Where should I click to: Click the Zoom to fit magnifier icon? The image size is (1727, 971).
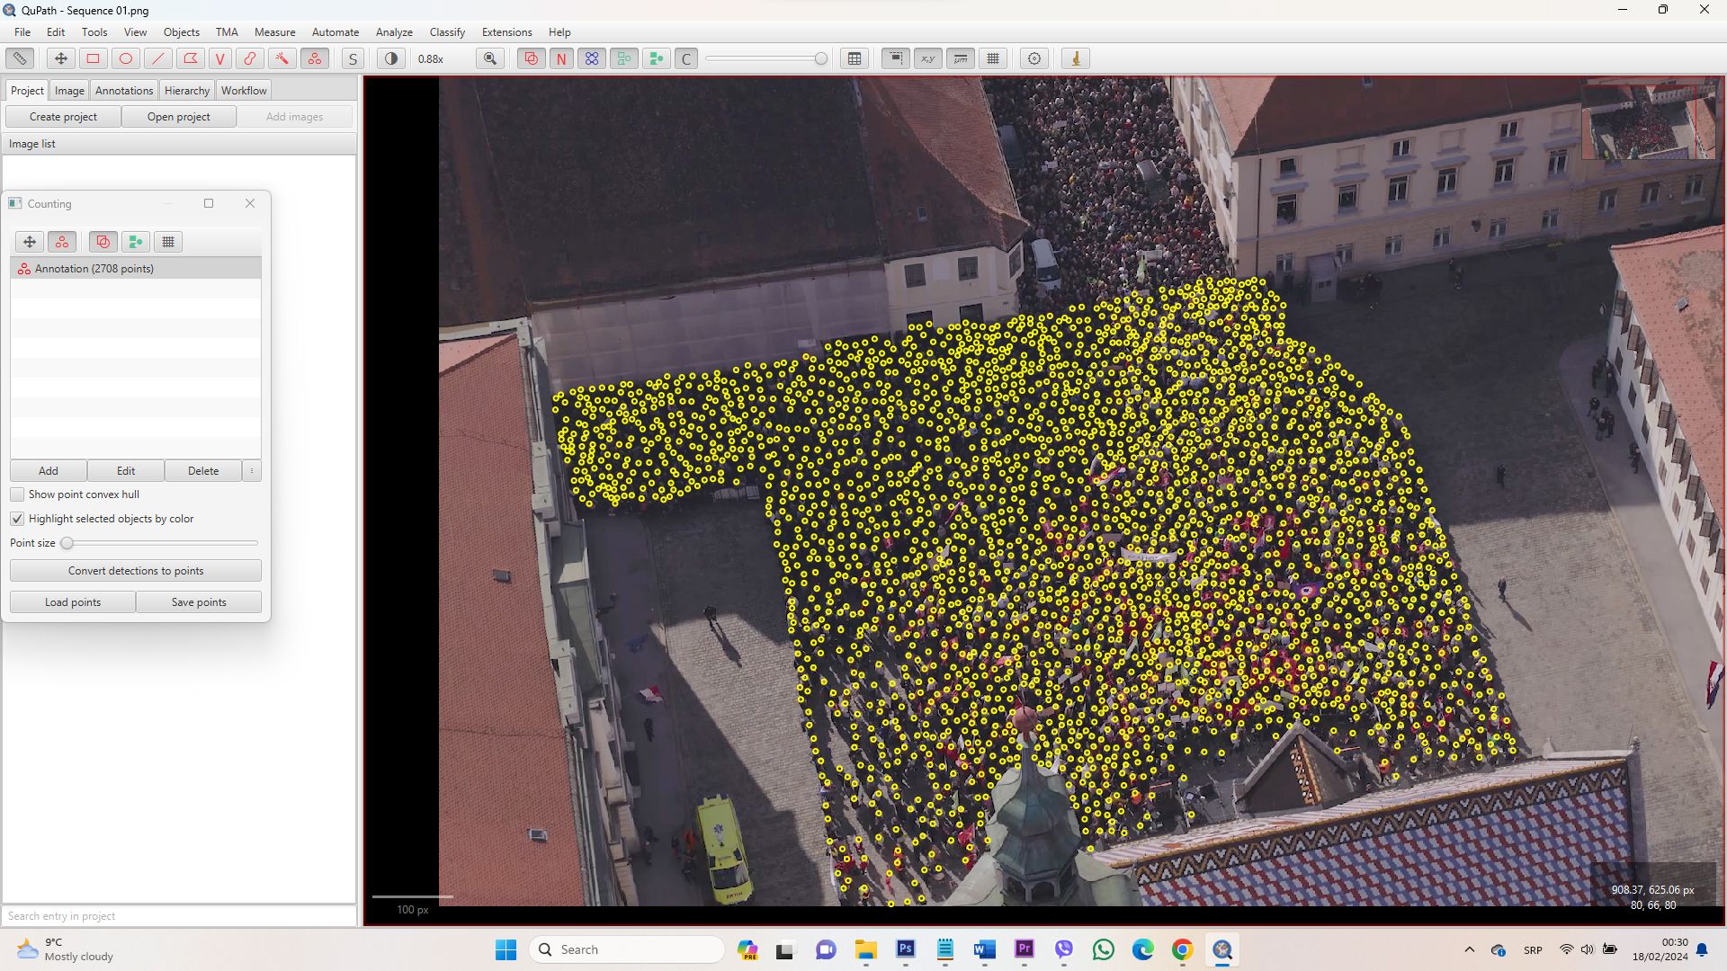(490, 58)
